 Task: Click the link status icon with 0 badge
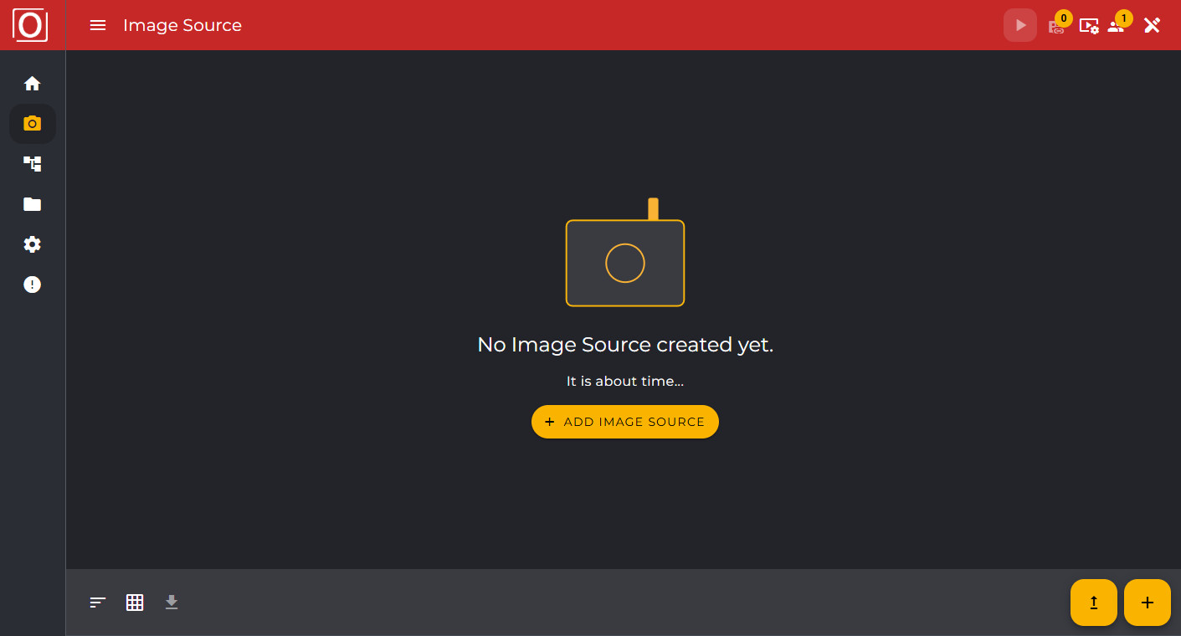coord(1056,27)
